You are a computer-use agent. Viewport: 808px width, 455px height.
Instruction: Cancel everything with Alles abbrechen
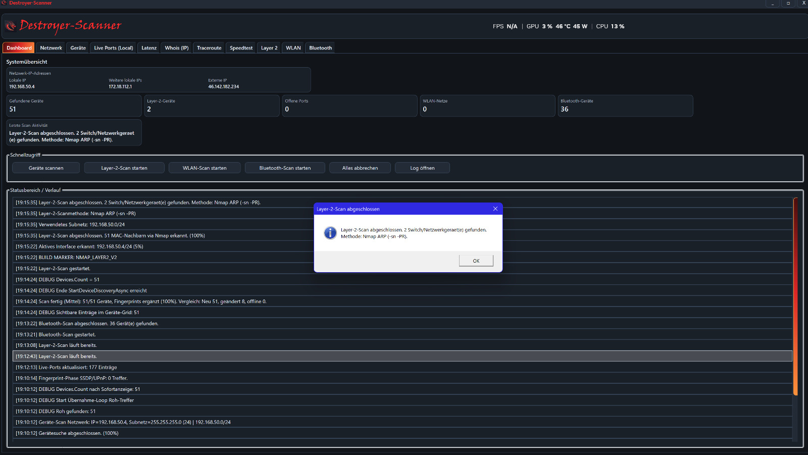tap(360, 168)
